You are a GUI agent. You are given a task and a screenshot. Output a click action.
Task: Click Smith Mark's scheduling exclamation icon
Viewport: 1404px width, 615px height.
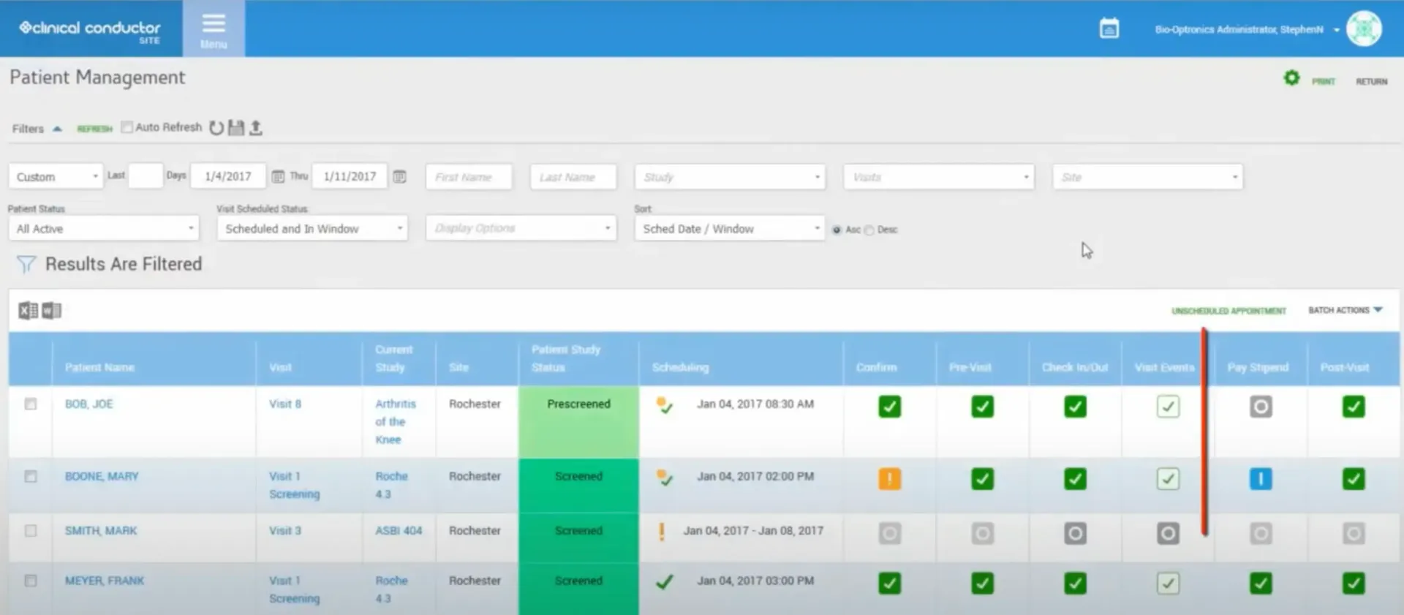(662, 532)
